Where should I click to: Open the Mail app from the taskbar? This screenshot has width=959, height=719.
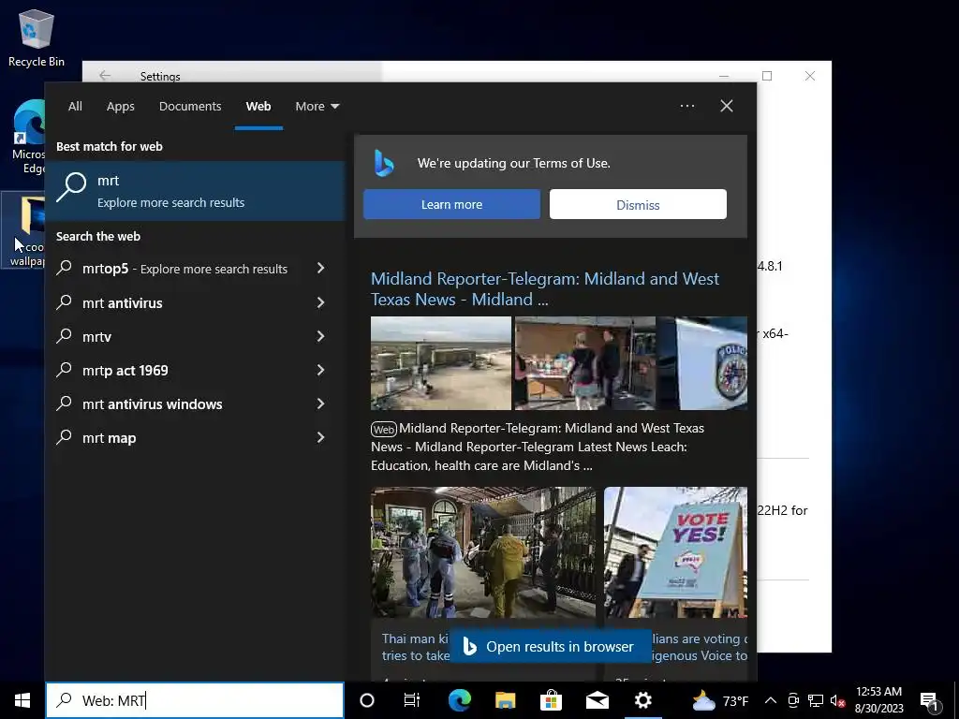(597, 700)
